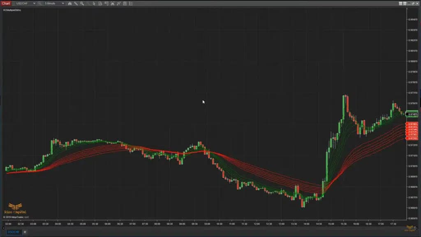421x237 pixels.
Task: Click the plus button to add a tab
Action: [25, 232]
